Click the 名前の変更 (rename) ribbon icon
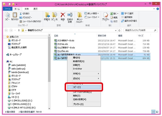162x116 pixels. pyautogui.click(x=70, y=15)
